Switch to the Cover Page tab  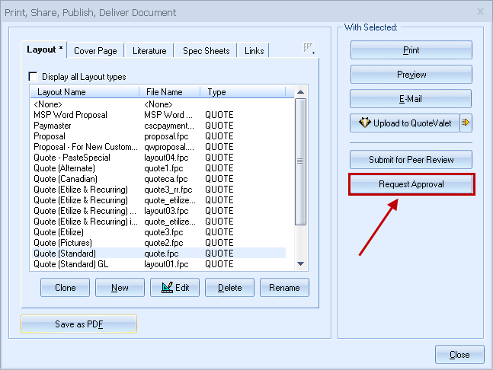[95, 51]
